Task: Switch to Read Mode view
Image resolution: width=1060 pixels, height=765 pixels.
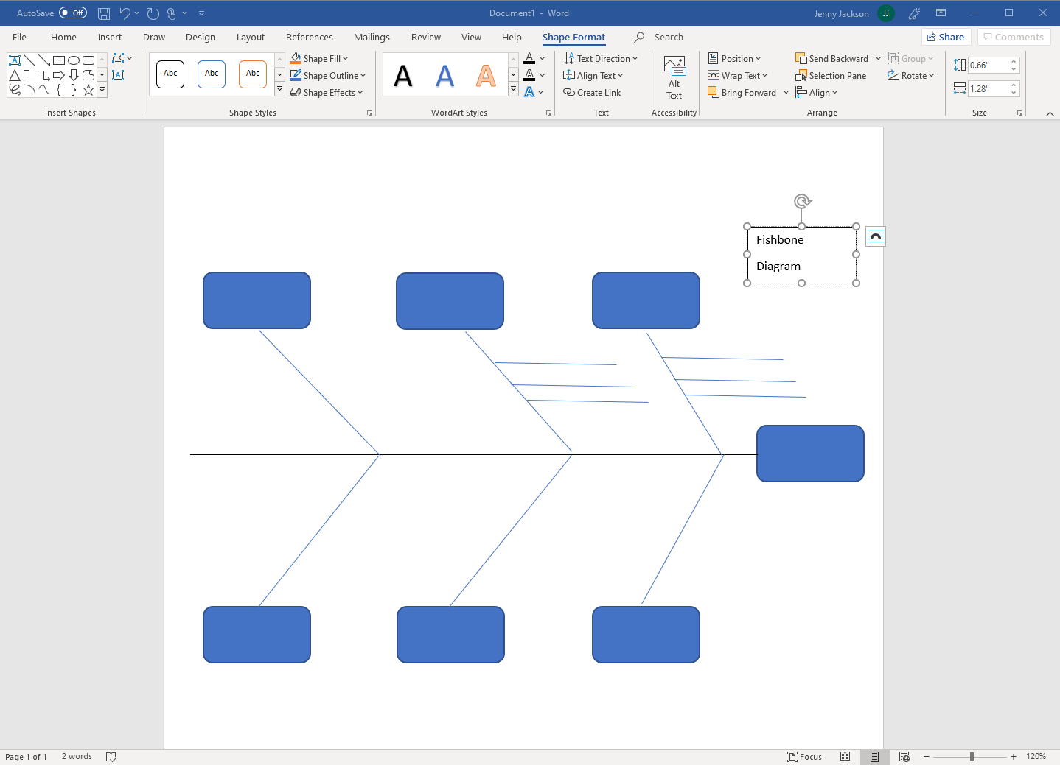Action: point(845,757)
